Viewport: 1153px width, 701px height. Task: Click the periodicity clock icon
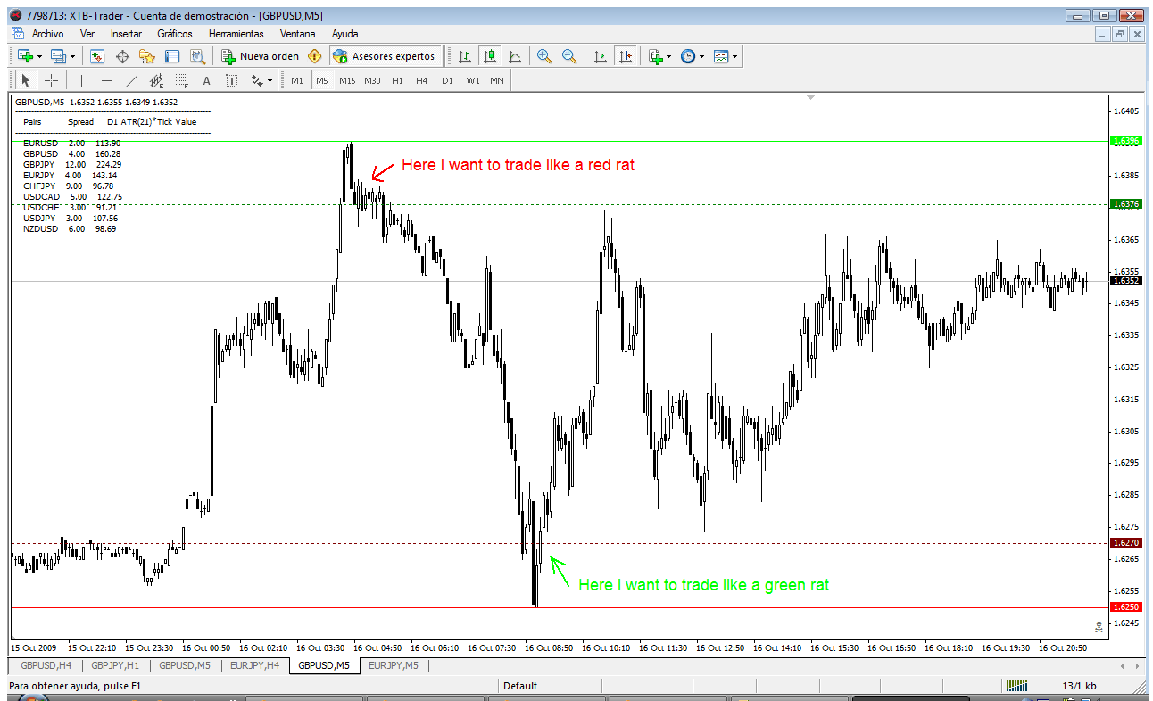688,56
